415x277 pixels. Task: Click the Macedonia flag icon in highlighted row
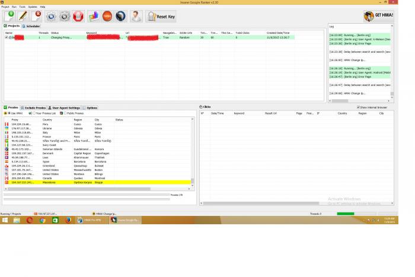click(7, 182)
